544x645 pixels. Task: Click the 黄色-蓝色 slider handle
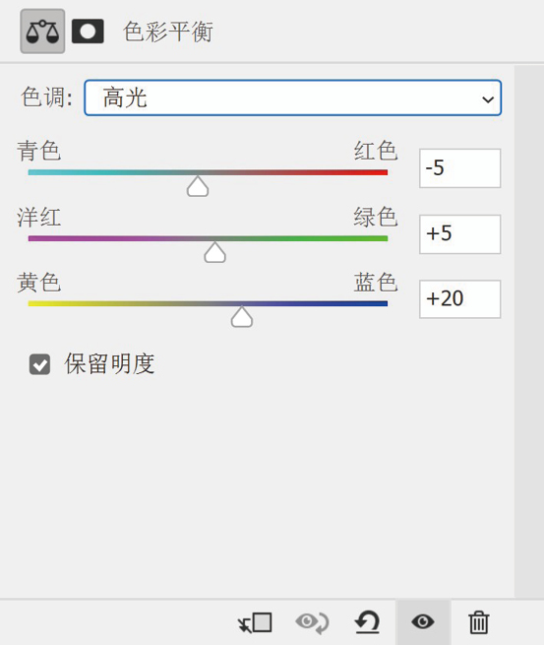coord(242,317)
